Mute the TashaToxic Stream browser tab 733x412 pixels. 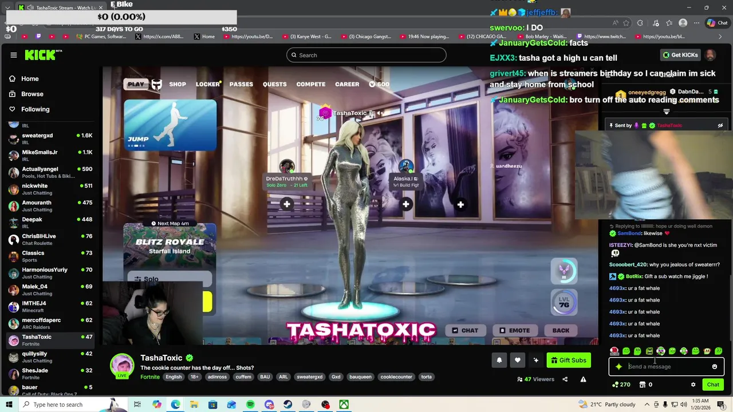click(x=30, y=7)
